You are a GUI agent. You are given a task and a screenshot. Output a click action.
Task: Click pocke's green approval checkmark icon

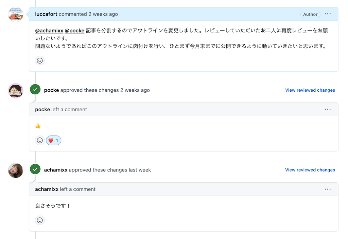click(x=35, y=90)
